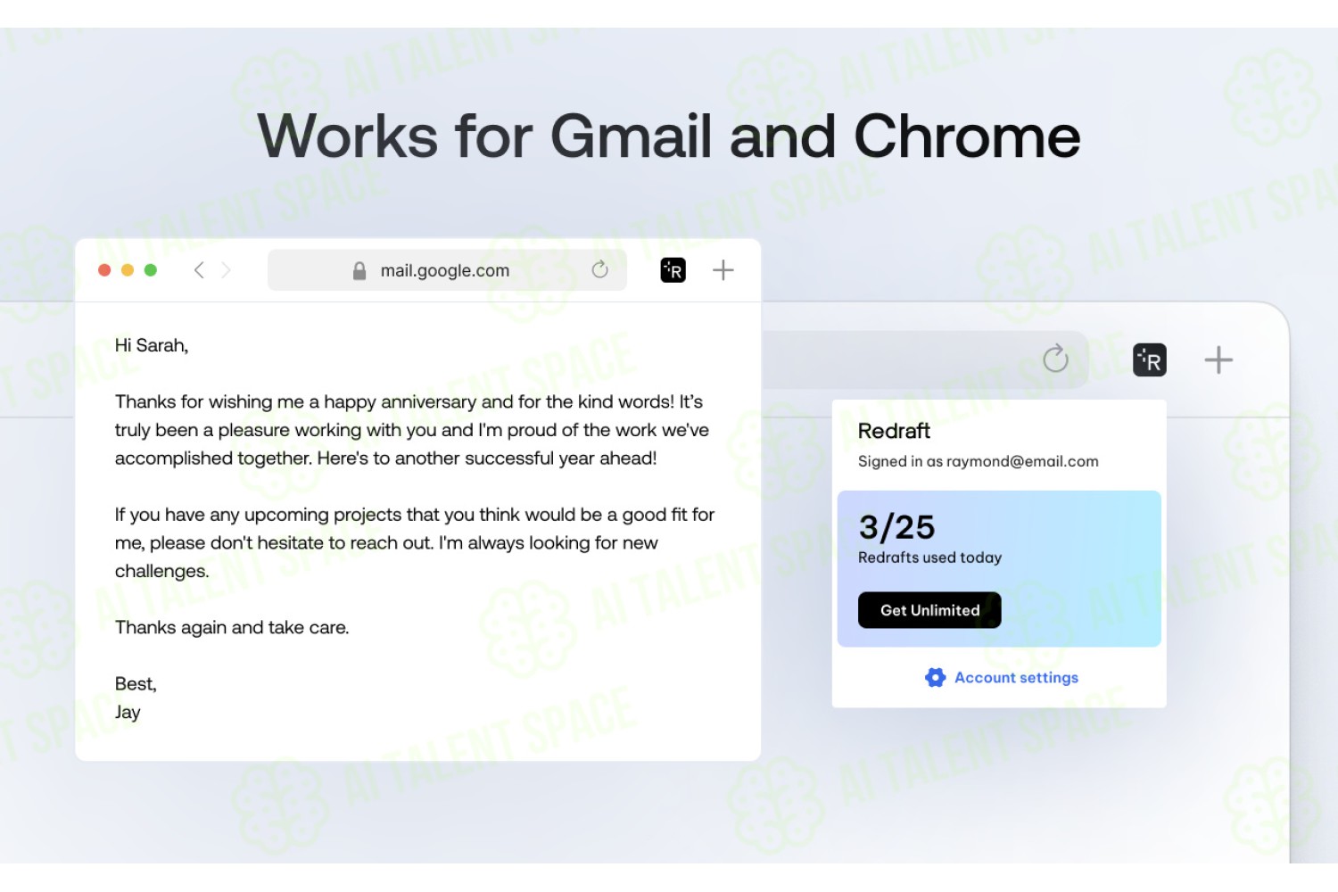Click the email paragraph starting 'Thanks for wishing'
1338x892 pixels.
(x=412, y=430)
